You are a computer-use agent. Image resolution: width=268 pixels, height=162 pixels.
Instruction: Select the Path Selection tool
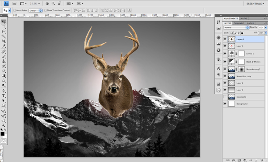tap(4, 100)
